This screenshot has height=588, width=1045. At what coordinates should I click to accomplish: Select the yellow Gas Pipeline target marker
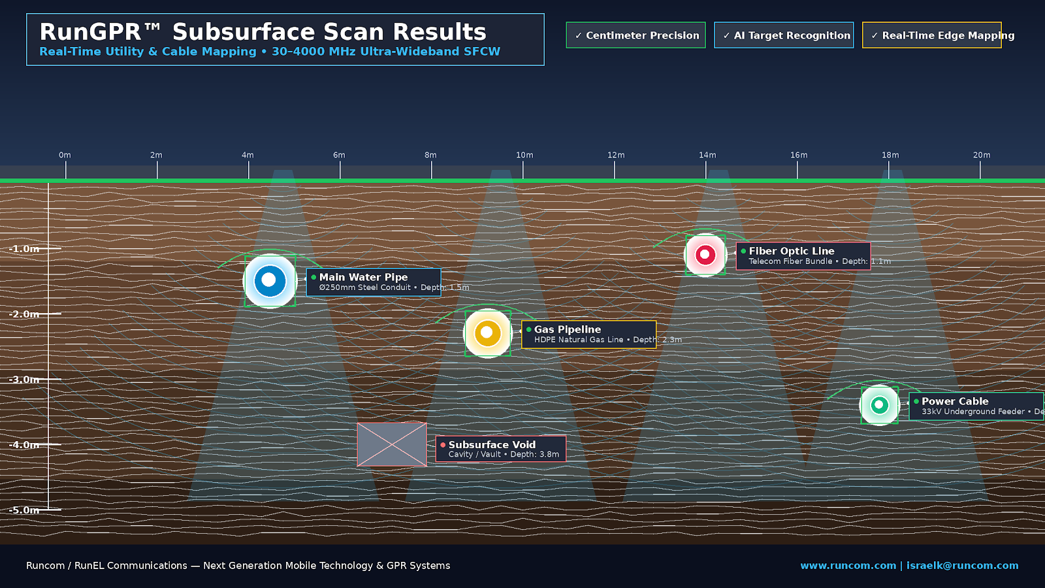(x=487, y=333)
